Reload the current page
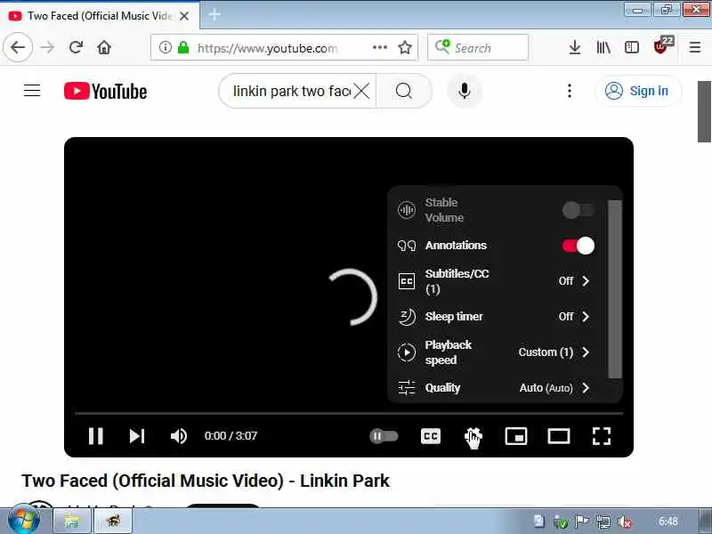Viewport: 712px width, 534px height. (x=76, y=47)
